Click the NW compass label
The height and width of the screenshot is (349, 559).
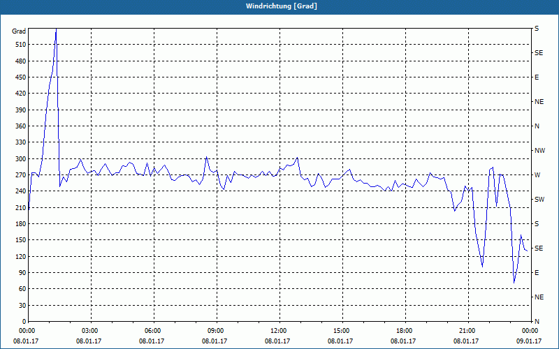coord(539,151)
